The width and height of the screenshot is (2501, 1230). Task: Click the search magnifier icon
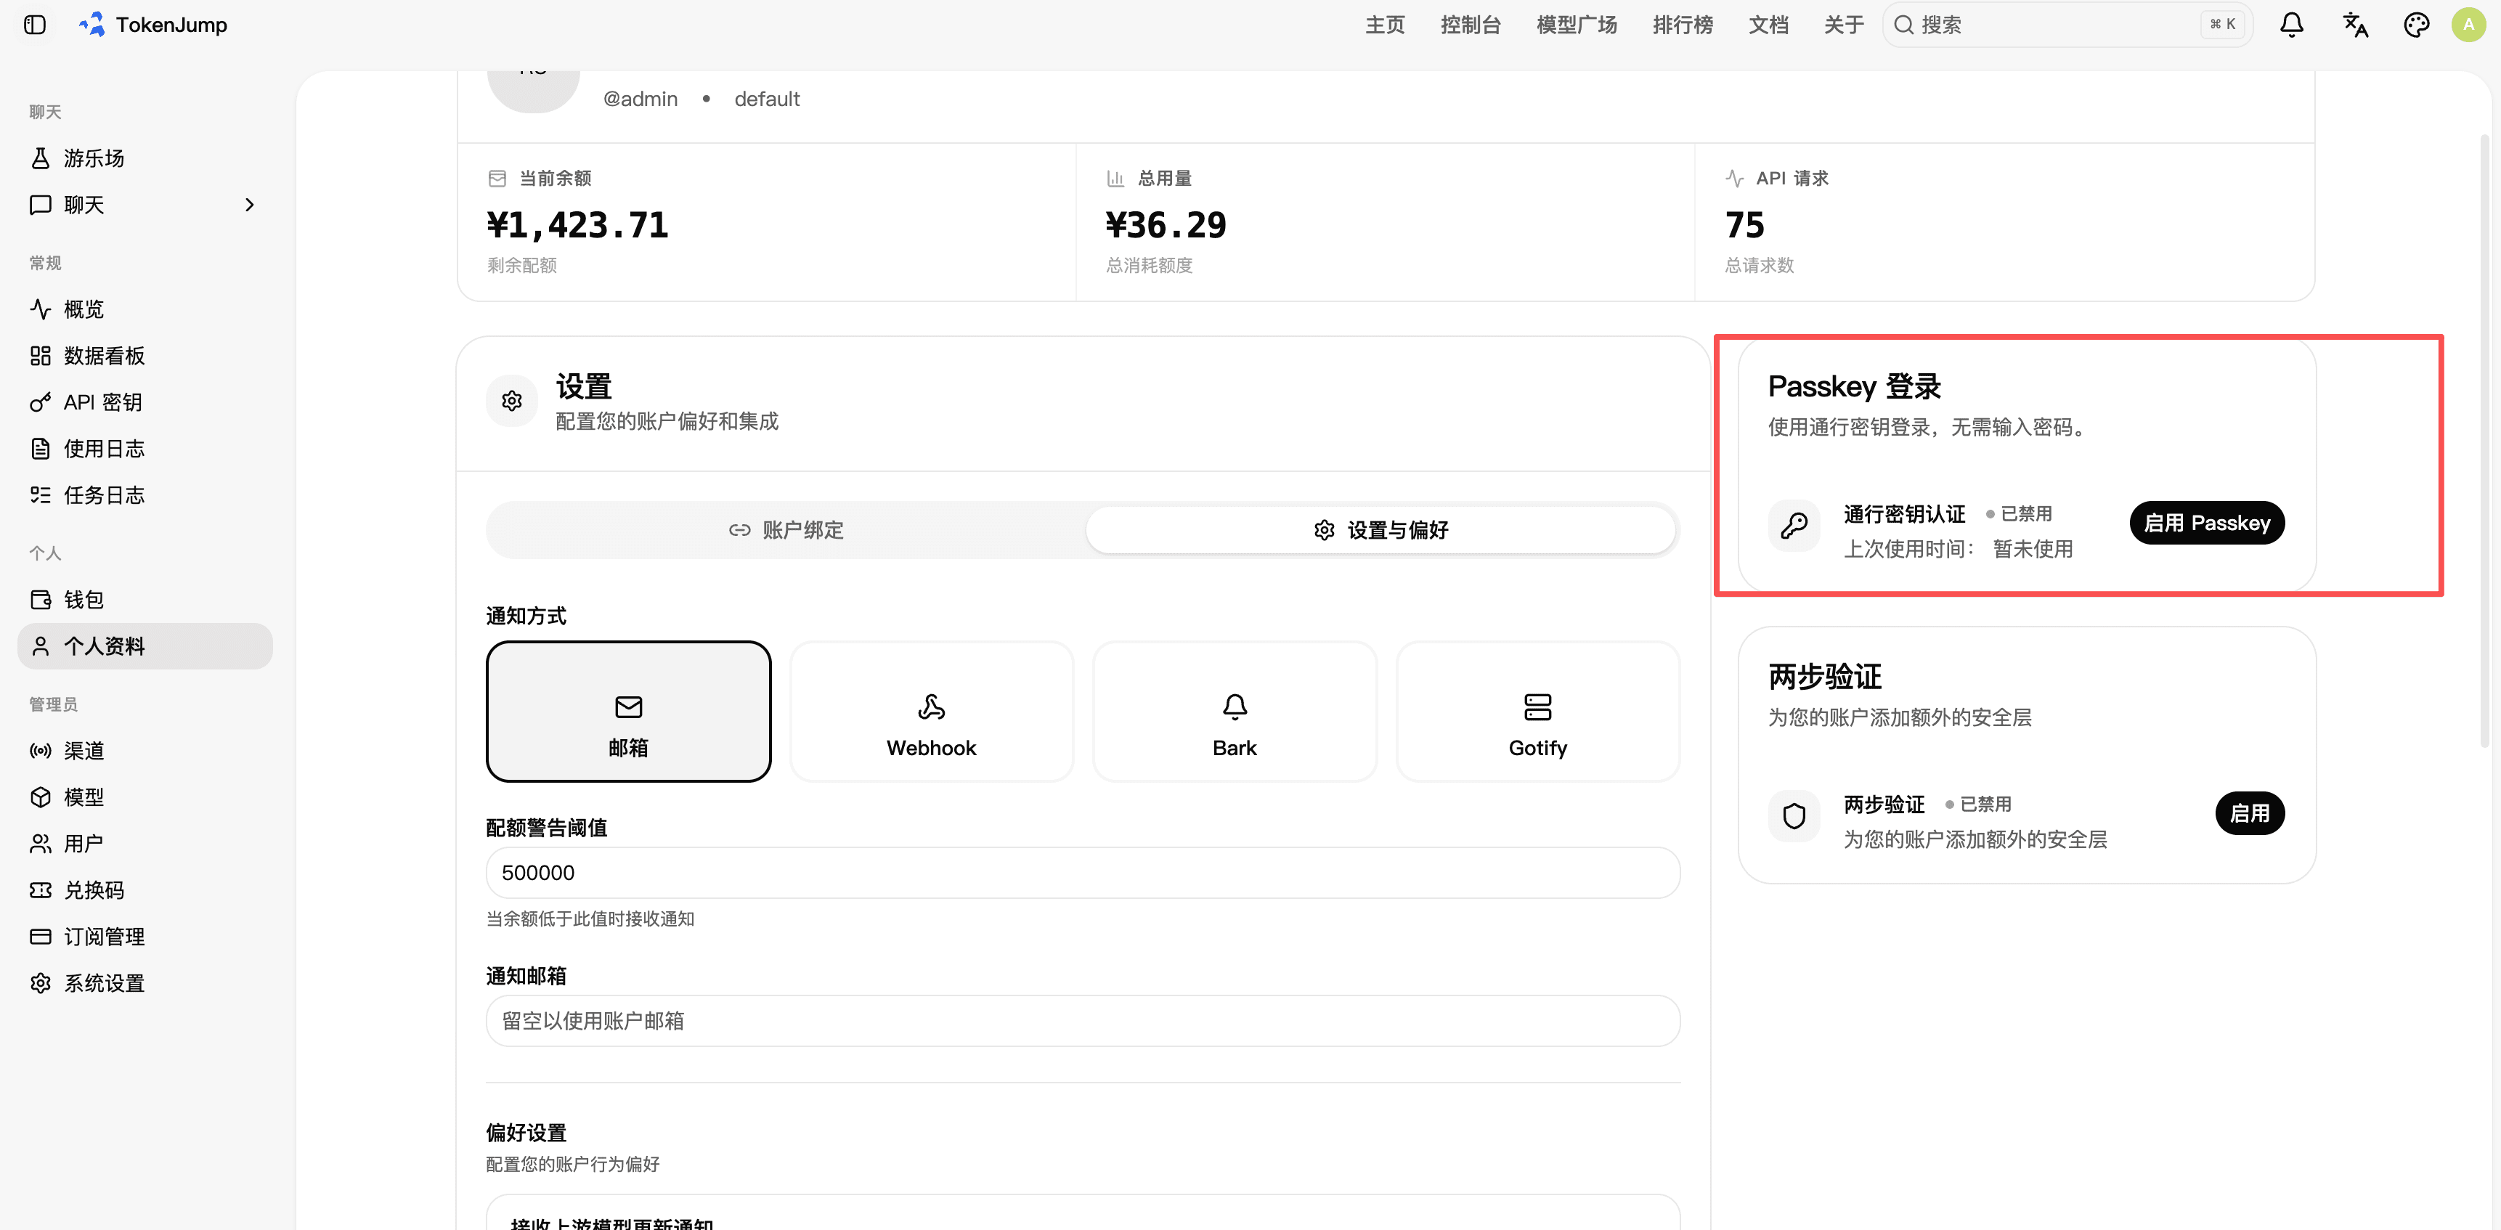click(x=1903, y=24)
